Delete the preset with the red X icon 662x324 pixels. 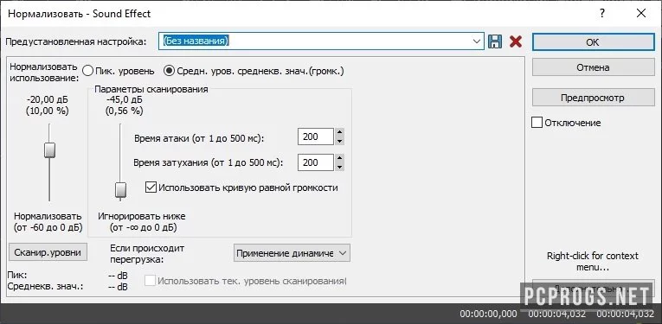516,41
